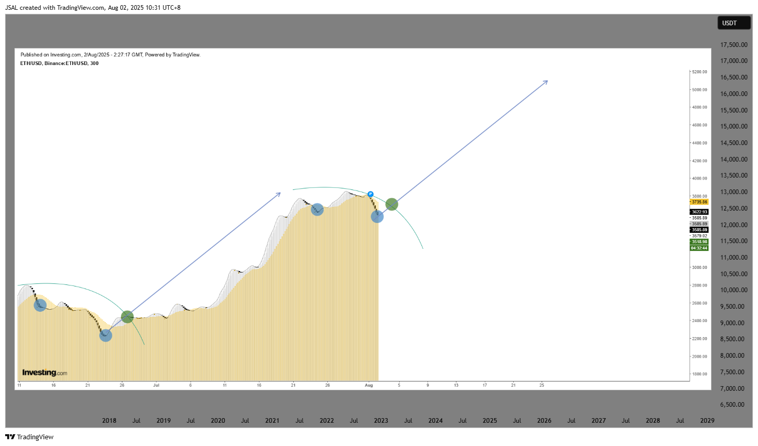Click the black 3622.93 price label

pyautogui.click(x=699, y=212)
